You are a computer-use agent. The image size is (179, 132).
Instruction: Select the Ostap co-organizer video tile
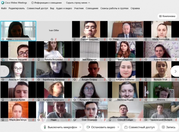pyautogui.click(x=126, y=31)
